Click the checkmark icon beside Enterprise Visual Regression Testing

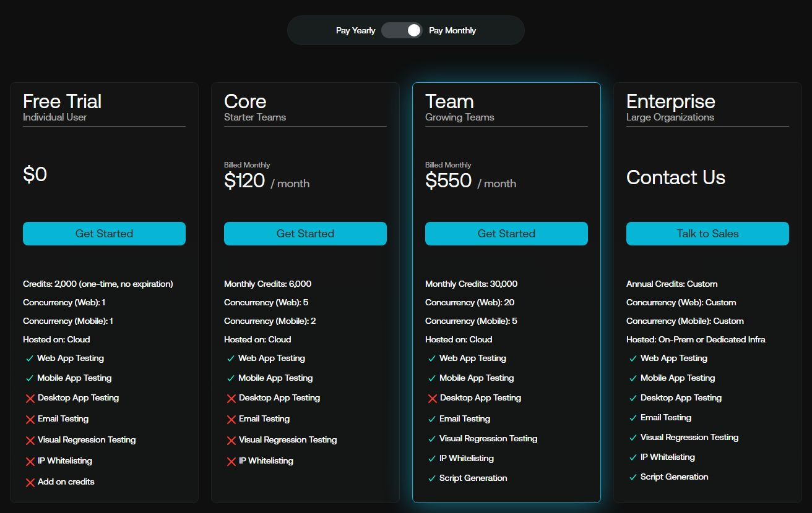633,438
